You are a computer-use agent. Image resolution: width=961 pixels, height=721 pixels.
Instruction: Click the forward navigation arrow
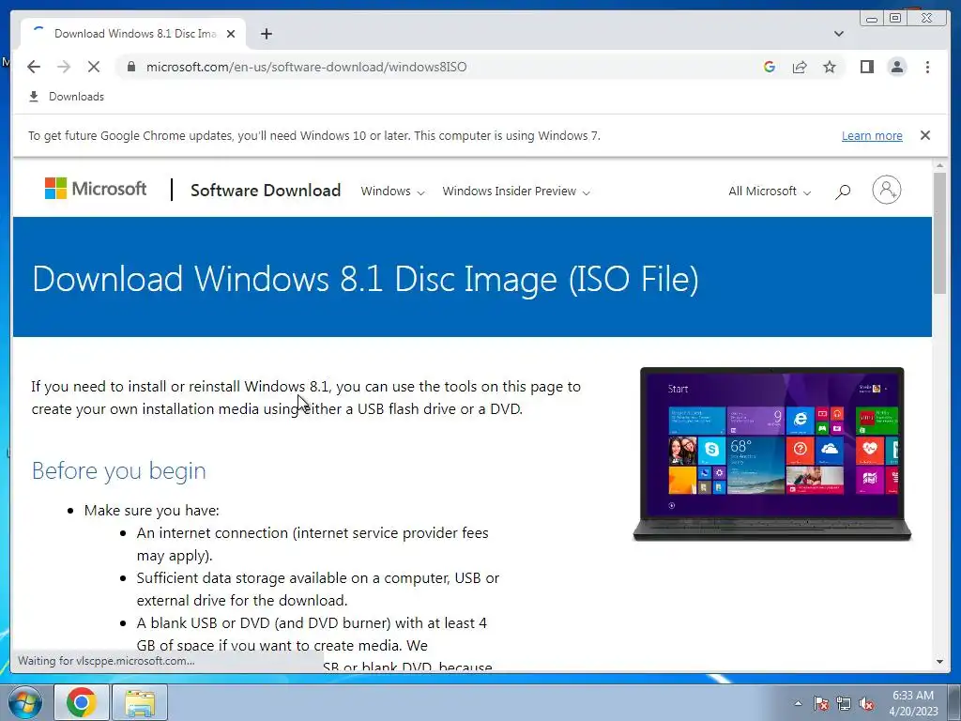pos(64,67)
